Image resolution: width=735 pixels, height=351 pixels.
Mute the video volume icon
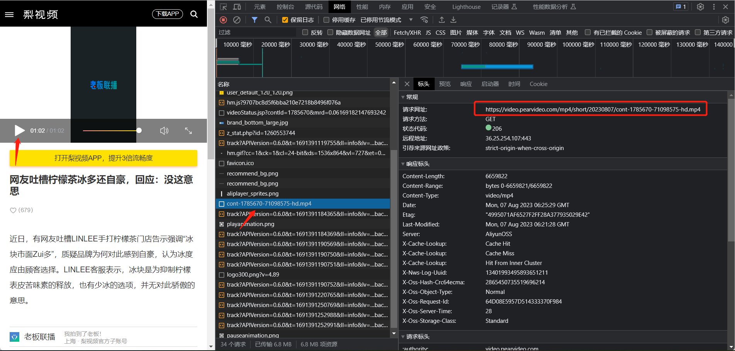(x=164, y=131)
